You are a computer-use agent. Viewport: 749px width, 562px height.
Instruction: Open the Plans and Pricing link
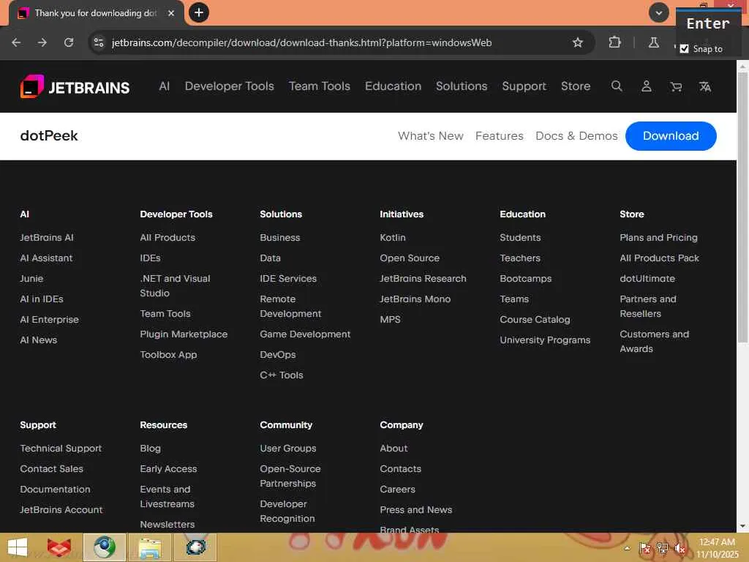tap(659, 238)
